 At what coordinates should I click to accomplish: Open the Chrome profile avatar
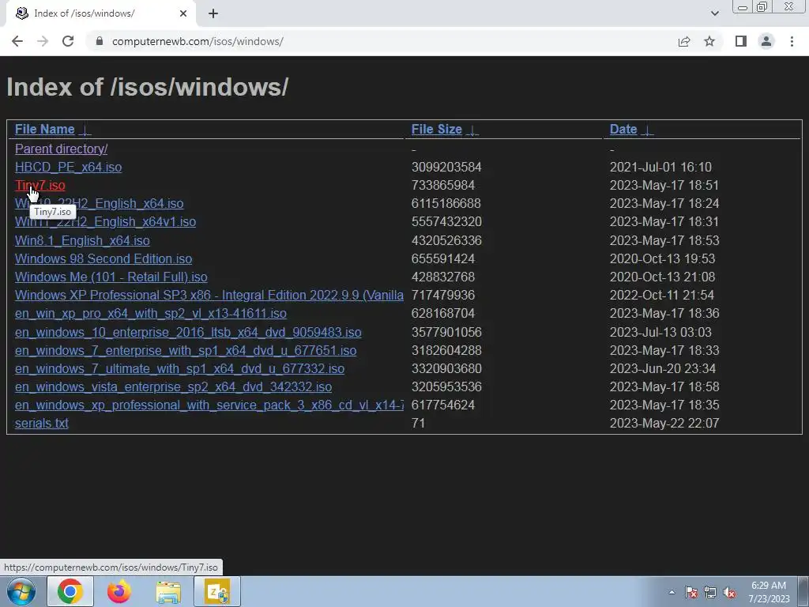(x=766, y=41)
